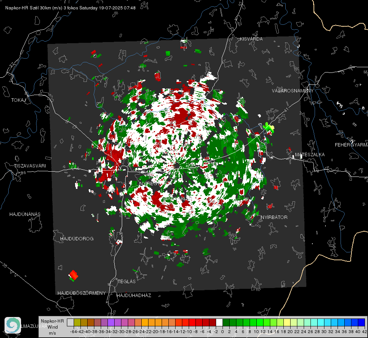Click the 'Napkor-HR' legend label

tap(52, 321)
